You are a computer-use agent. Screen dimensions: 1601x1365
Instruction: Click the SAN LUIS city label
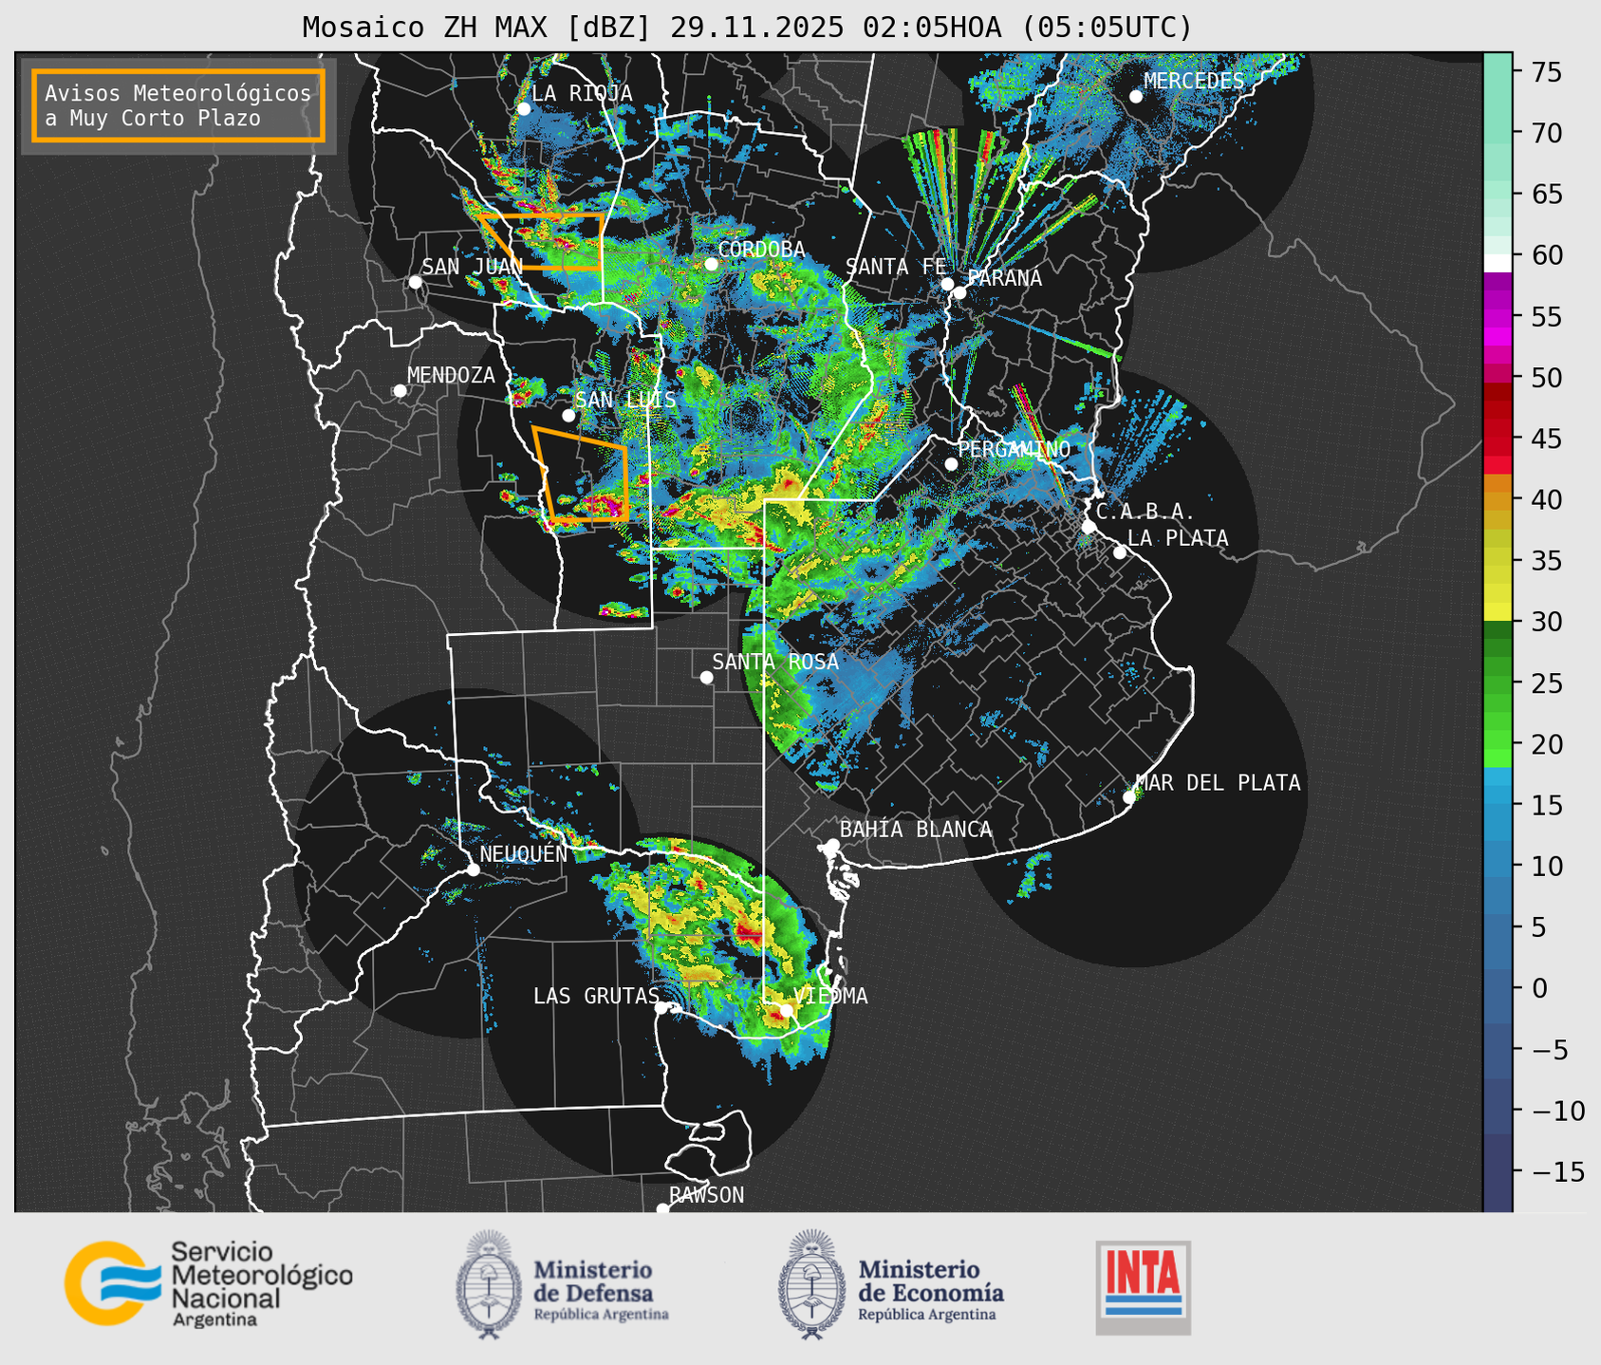coord(626,400)
